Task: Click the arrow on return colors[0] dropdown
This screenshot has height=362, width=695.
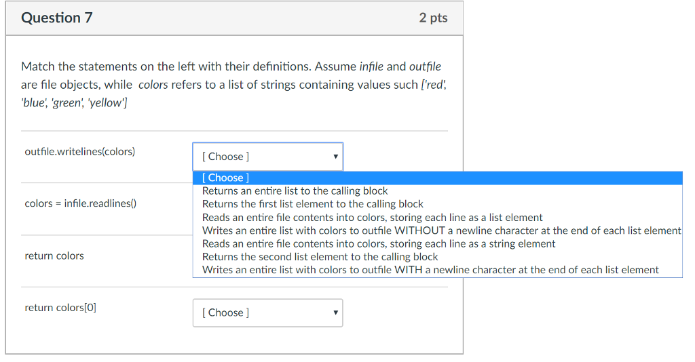Action: click(335, 313)
